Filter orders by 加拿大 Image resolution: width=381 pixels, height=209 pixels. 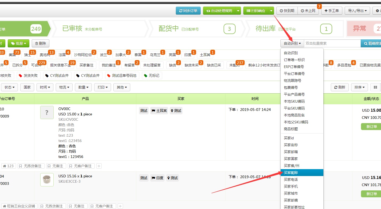[x=121, y=55]
